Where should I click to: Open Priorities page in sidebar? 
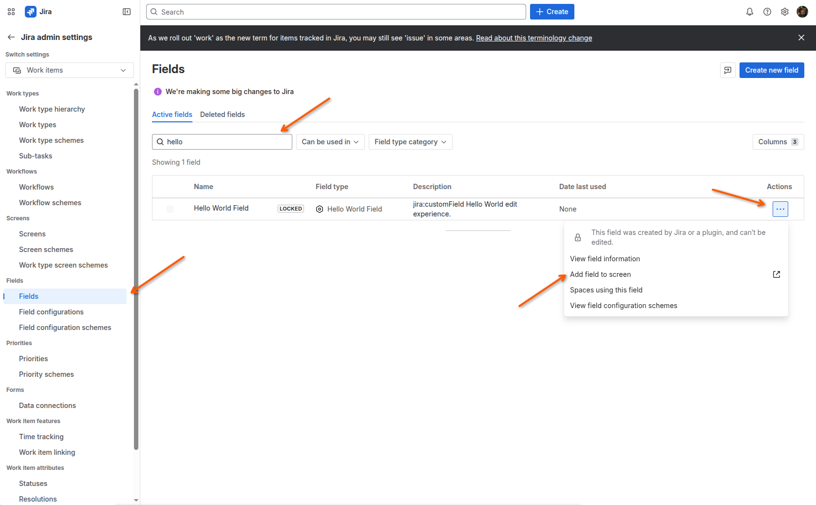point(65,359)
